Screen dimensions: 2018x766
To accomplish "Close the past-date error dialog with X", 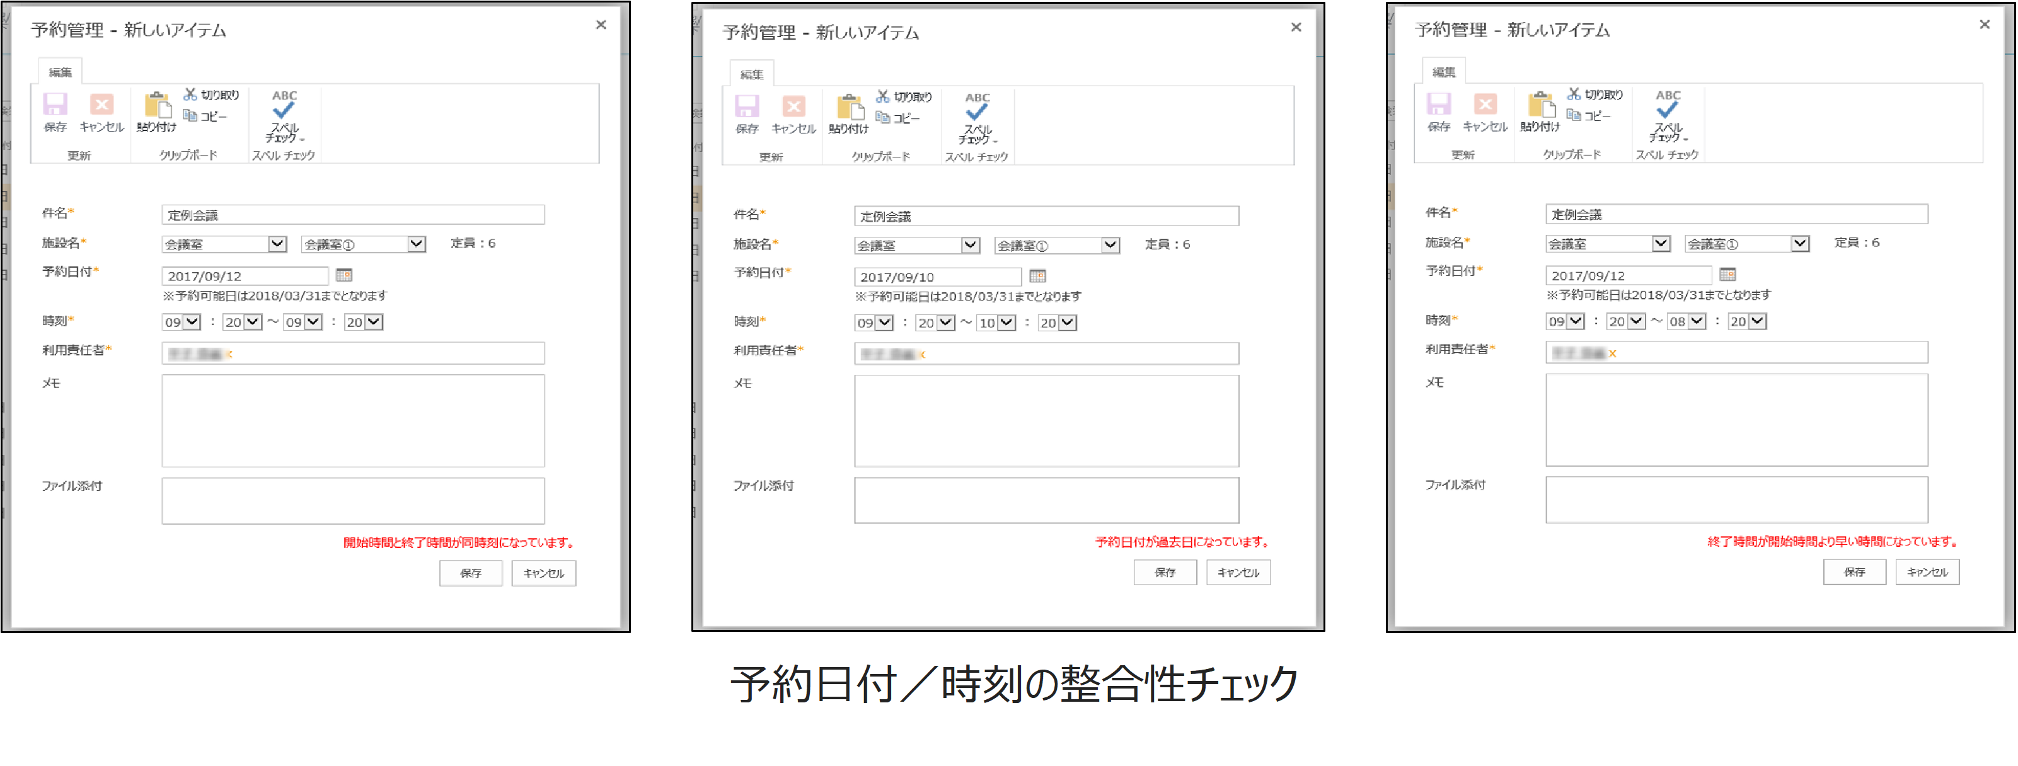I will [1296, 28].
